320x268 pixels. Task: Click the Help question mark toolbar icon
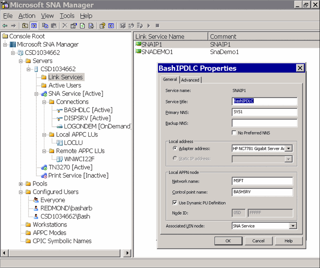[102, 26]
